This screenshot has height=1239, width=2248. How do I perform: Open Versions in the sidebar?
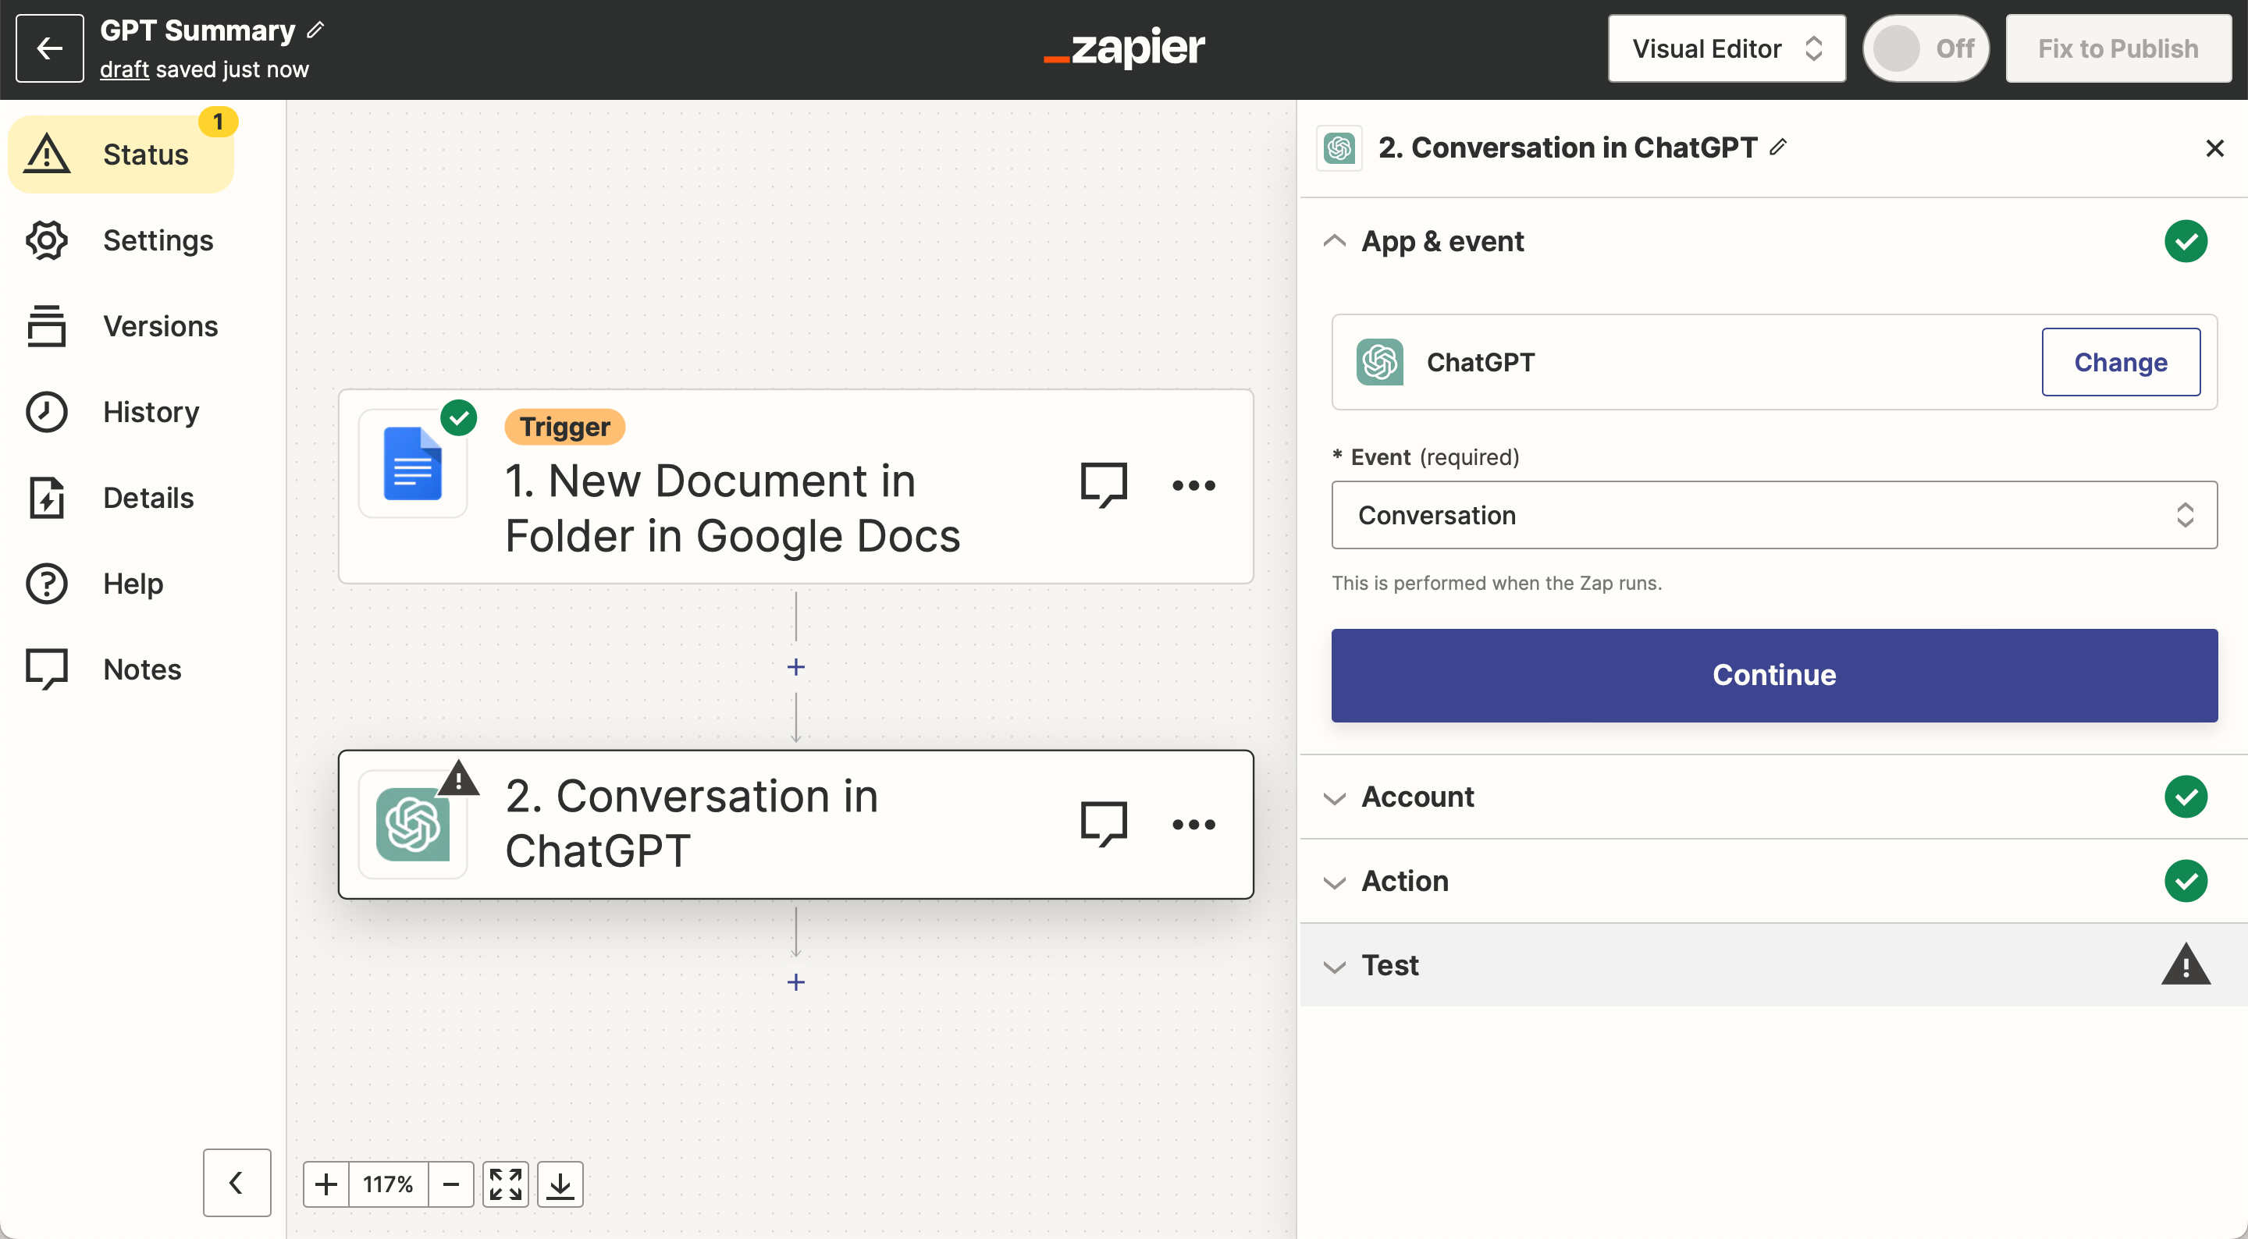click(160, 326)
